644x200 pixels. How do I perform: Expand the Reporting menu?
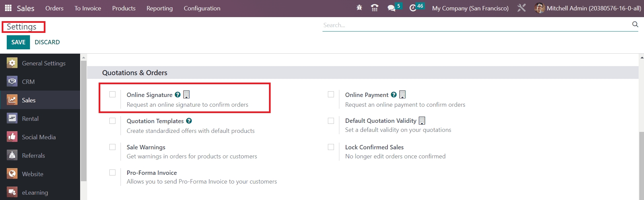(x=160, y=8)
